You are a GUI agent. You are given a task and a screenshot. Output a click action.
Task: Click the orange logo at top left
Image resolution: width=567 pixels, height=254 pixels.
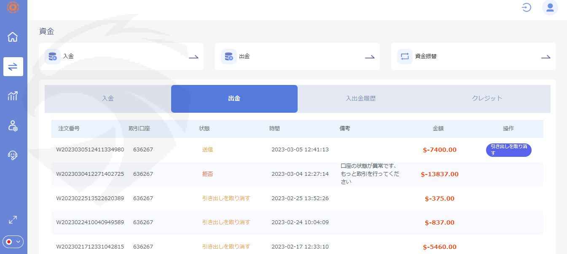click(13, 7)
